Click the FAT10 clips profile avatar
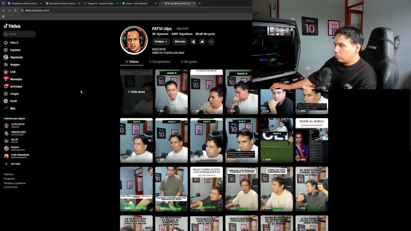 point(134,40)
